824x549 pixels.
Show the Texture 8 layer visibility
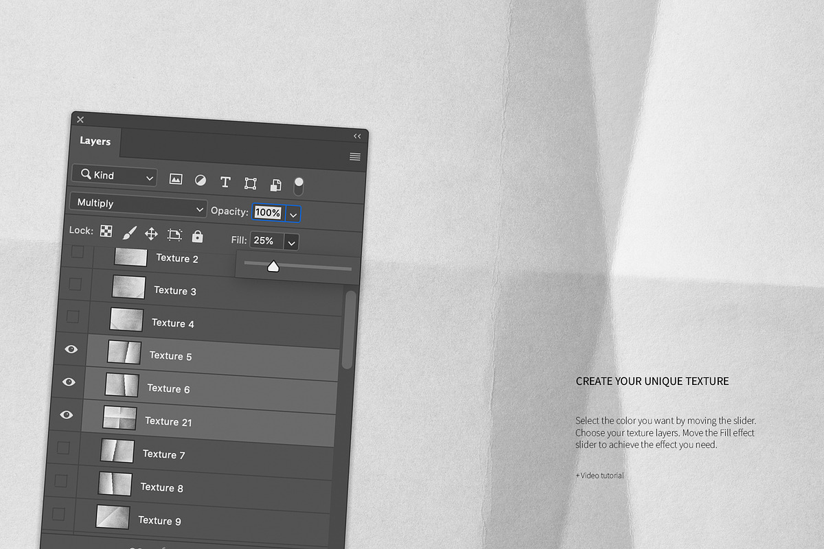(x=61, y=480)
